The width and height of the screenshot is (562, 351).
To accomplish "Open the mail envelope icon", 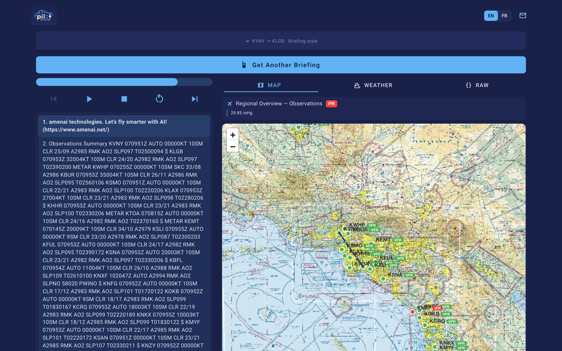I will 523,16.
